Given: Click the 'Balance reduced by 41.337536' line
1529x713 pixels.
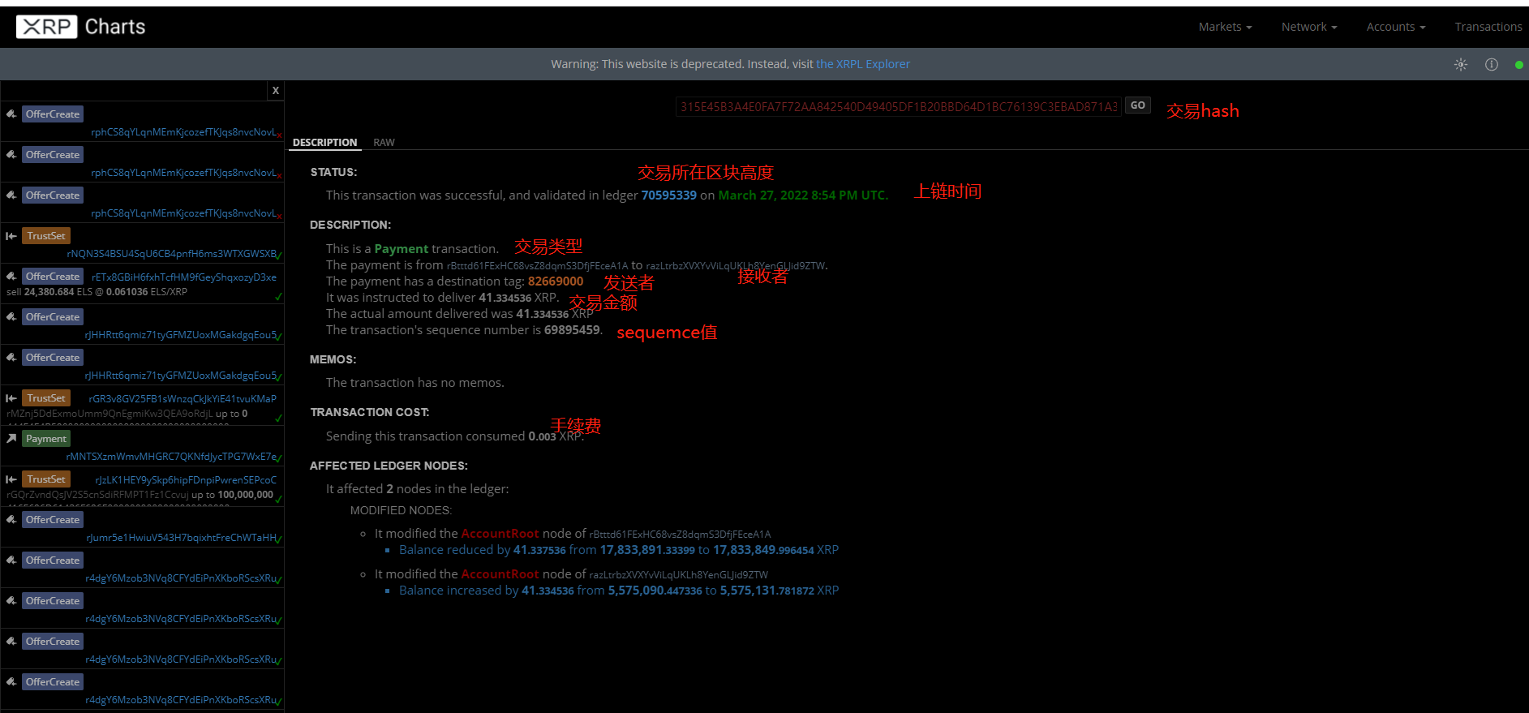Looking at the screenshot, I should (619, 550).
